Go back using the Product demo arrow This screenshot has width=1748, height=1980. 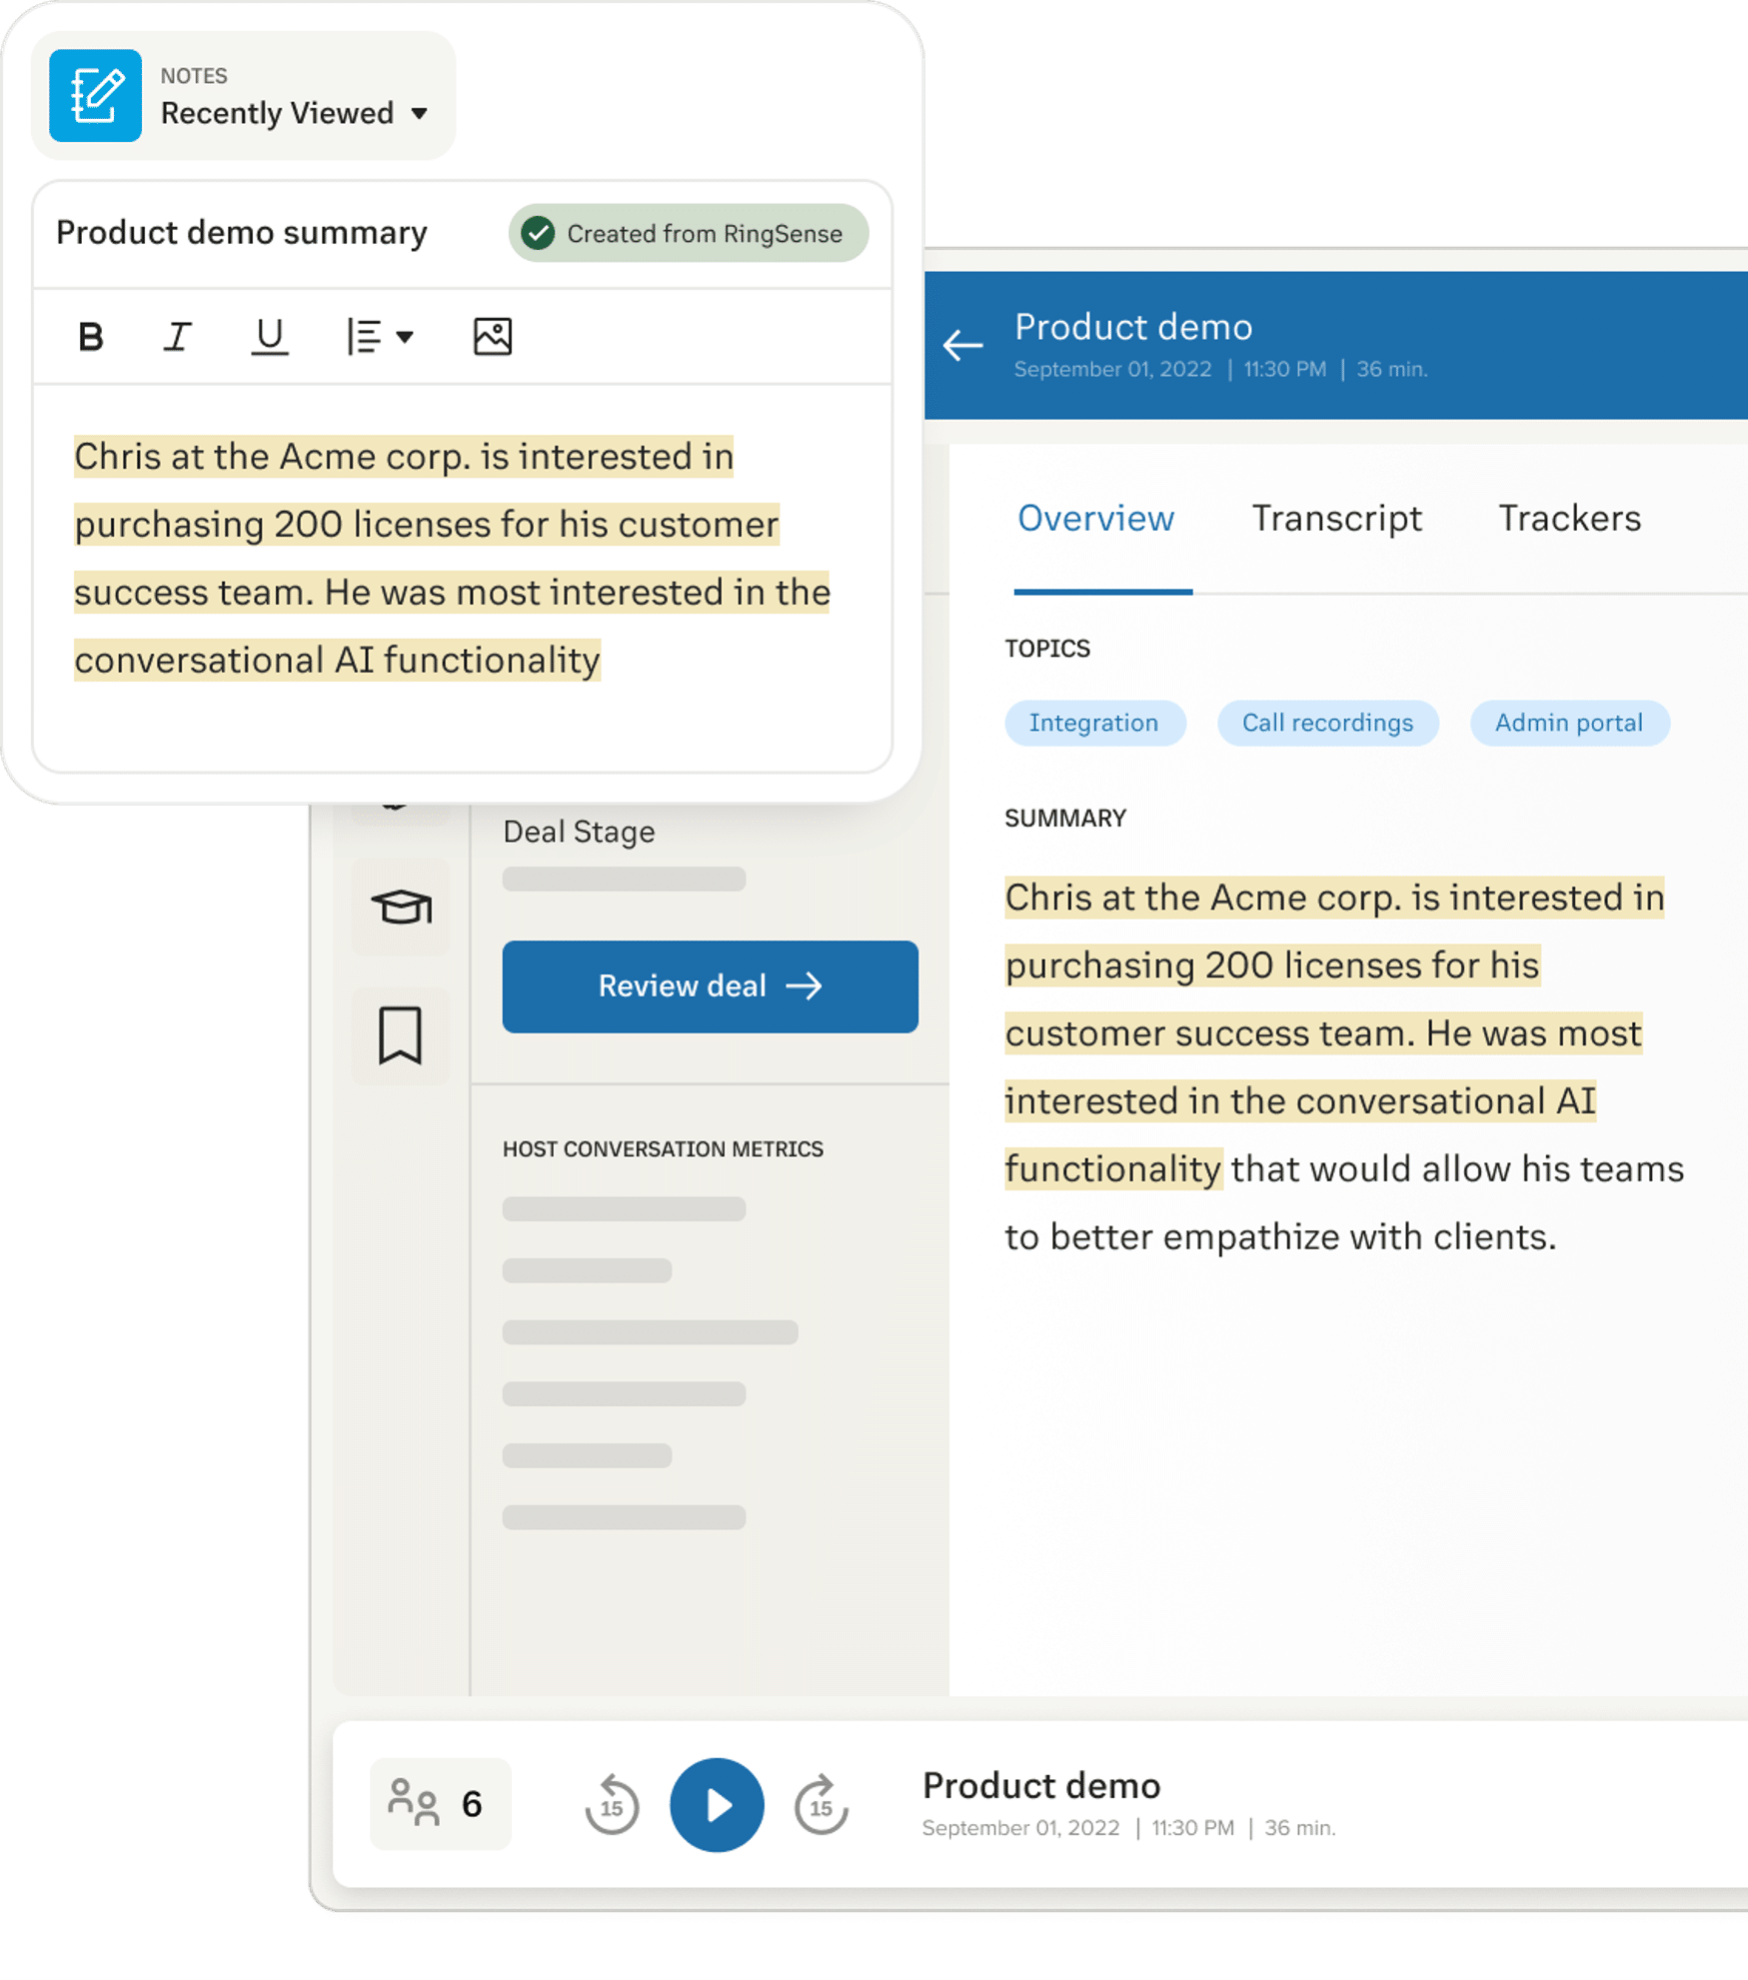tap(962, 346)
